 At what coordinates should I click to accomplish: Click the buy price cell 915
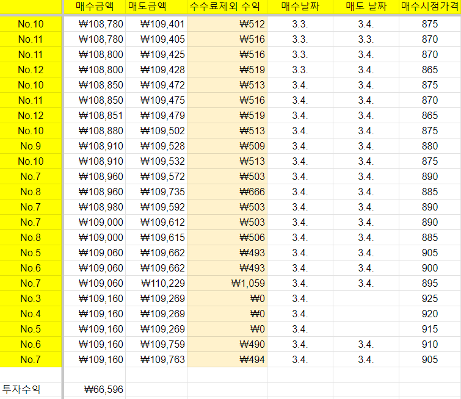pos(430,329)
